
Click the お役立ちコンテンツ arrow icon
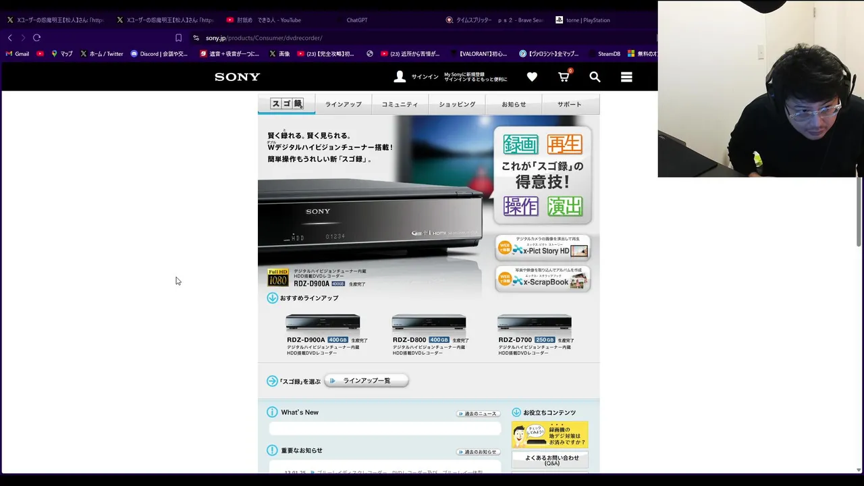point(516,412)
